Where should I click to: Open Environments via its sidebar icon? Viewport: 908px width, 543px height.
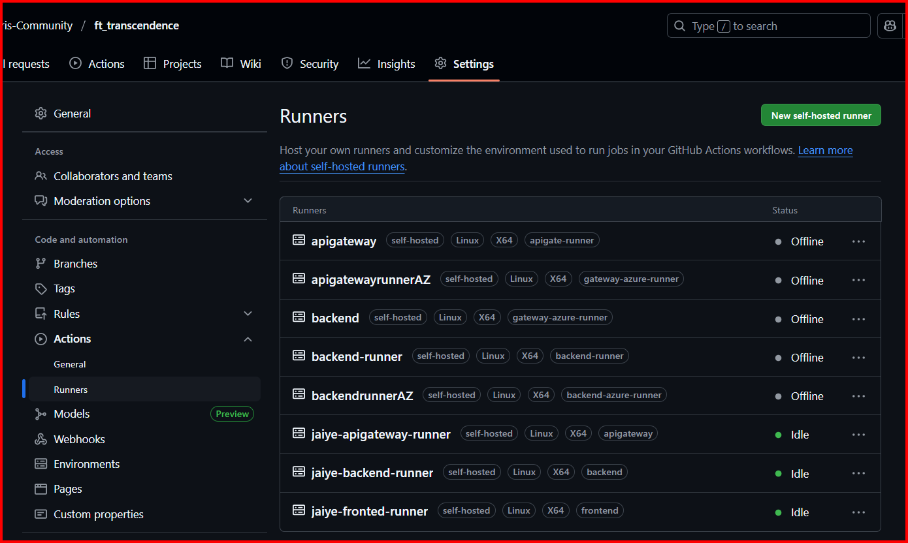41,464
